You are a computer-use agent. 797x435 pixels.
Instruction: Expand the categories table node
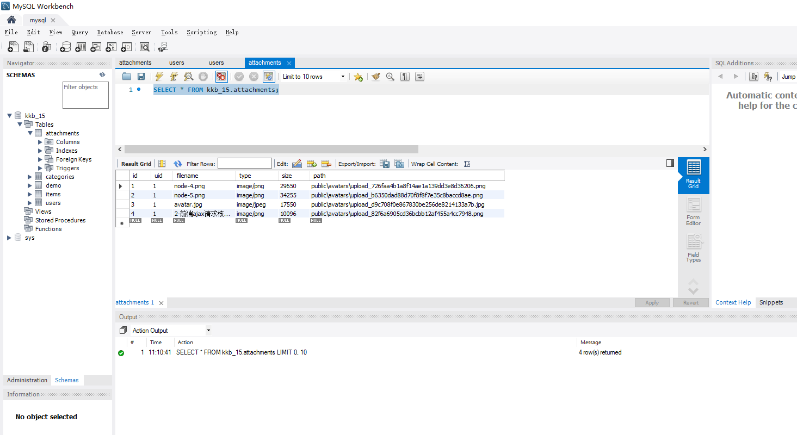coord(30,177)
